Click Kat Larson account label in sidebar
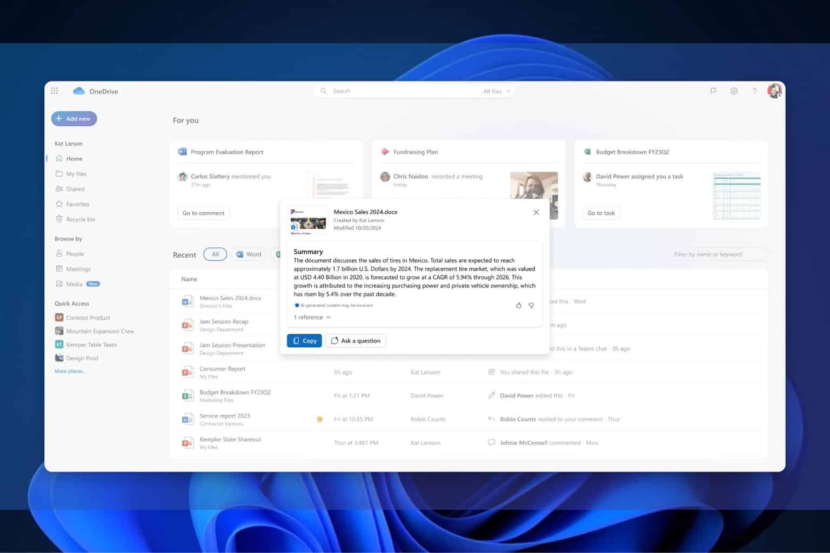 [69, 144]
